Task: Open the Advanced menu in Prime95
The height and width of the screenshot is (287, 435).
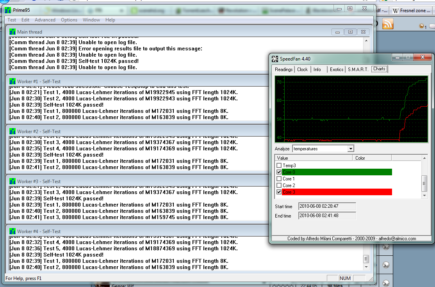Action: coord(45,20)
